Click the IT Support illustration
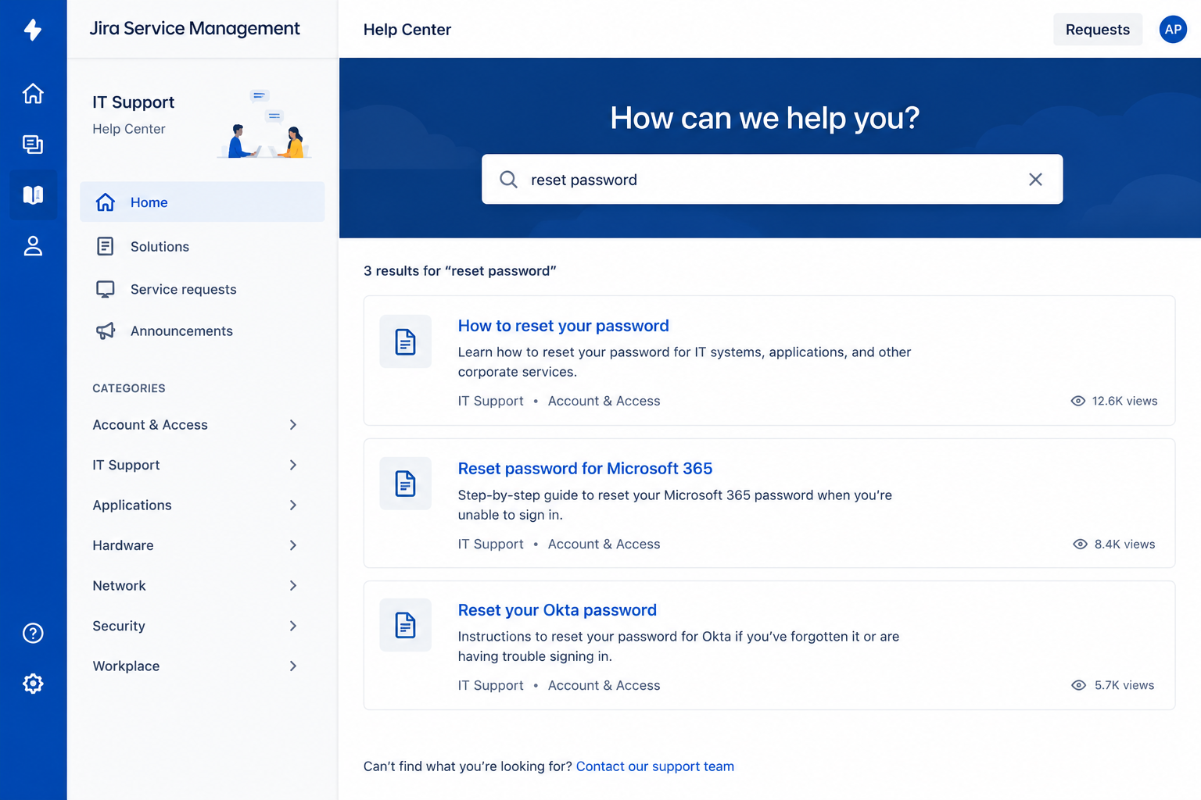Screen dimensions: 1201x800 click(x=264, y=124)
